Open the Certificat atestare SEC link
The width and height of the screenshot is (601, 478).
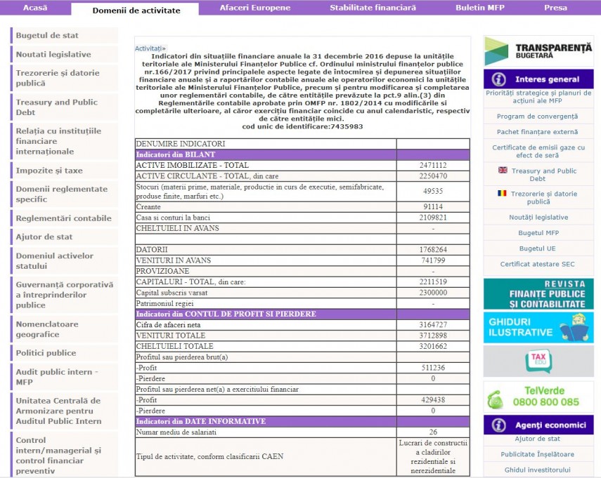click(538, 264)
